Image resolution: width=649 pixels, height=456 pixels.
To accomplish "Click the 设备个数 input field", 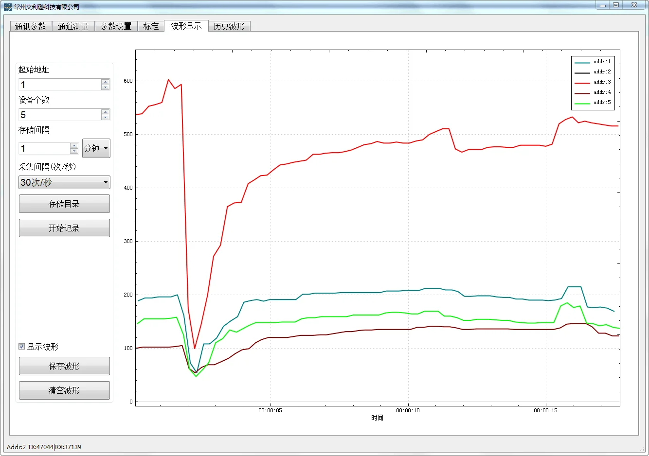I will click(60, 115).
